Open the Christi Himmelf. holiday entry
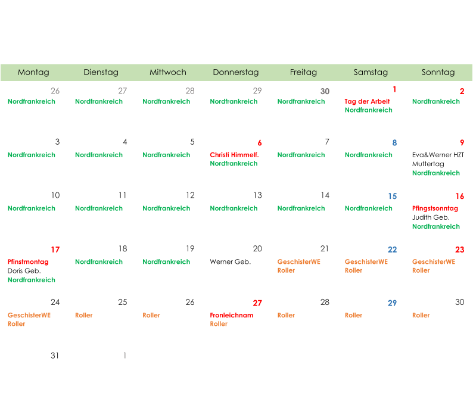This screenshot has height=402, width=473. (x=234, y=155)
